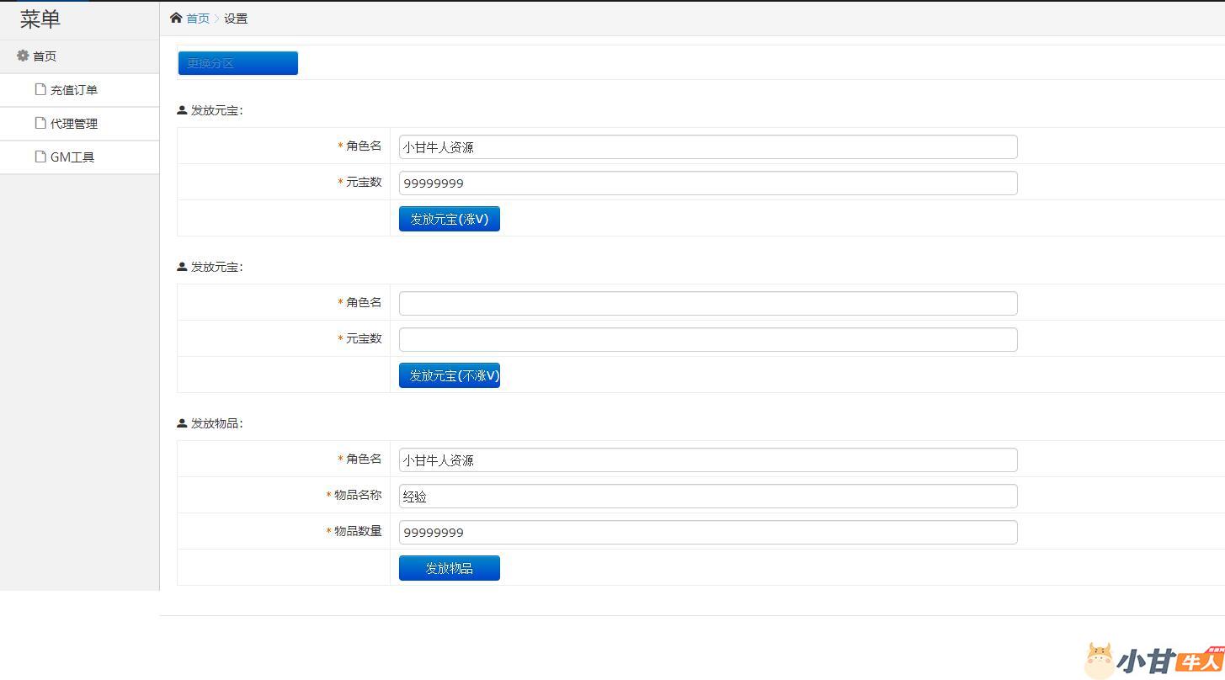Click the gear icon beside 首页
This screenshot has height=680, width=1225.
tap(23, 56)
